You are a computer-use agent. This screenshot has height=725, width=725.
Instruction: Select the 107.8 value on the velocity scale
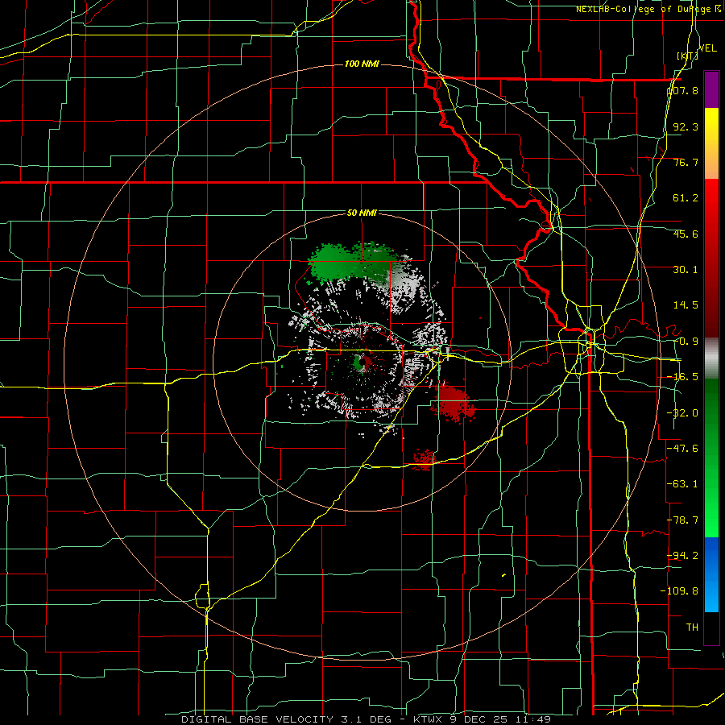click(x=682, y=90)
